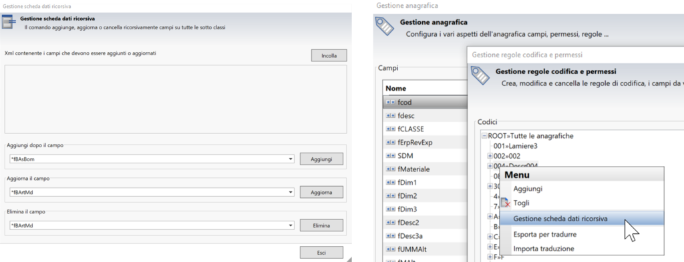Click the field icon beside fUMMAlt
684x262 pixels.
coord(390,249)
